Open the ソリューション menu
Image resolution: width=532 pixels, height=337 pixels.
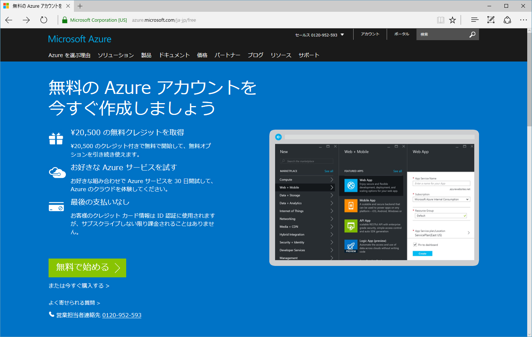tap(116, 55)
